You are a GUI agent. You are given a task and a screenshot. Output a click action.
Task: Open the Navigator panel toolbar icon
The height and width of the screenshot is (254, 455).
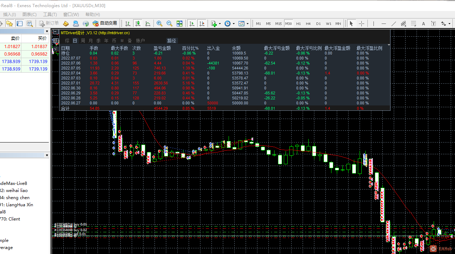click(x=10, y=24)
